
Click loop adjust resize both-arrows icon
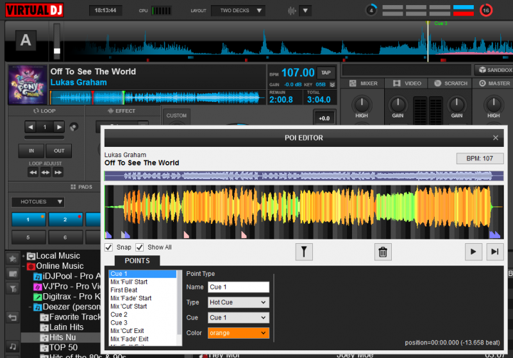[46, 173]
